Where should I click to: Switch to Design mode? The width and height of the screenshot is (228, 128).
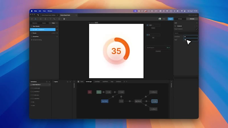180,19
